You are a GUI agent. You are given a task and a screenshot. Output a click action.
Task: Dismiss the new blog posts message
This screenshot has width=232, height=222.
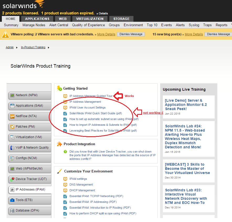218,34
